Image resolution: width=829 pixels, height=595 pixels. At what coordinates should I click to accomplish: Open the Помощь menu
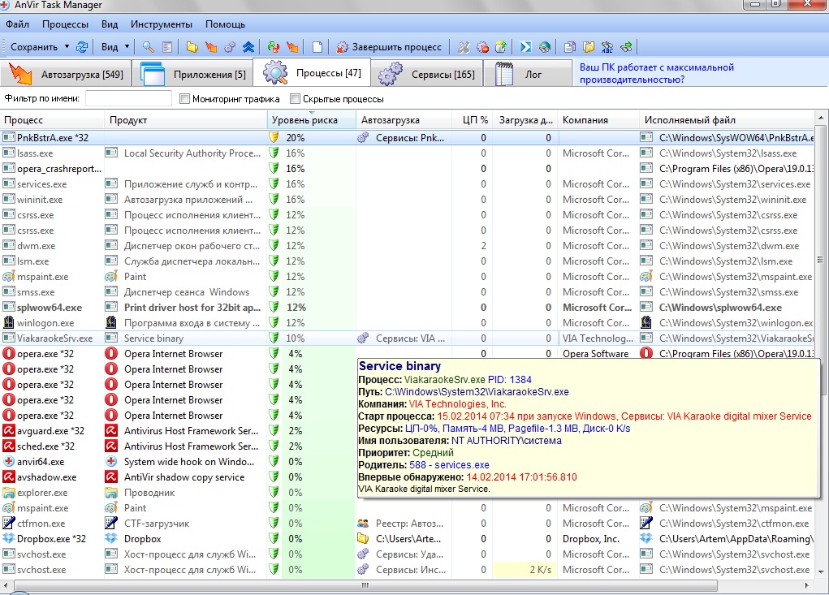(x=225, y=24)
